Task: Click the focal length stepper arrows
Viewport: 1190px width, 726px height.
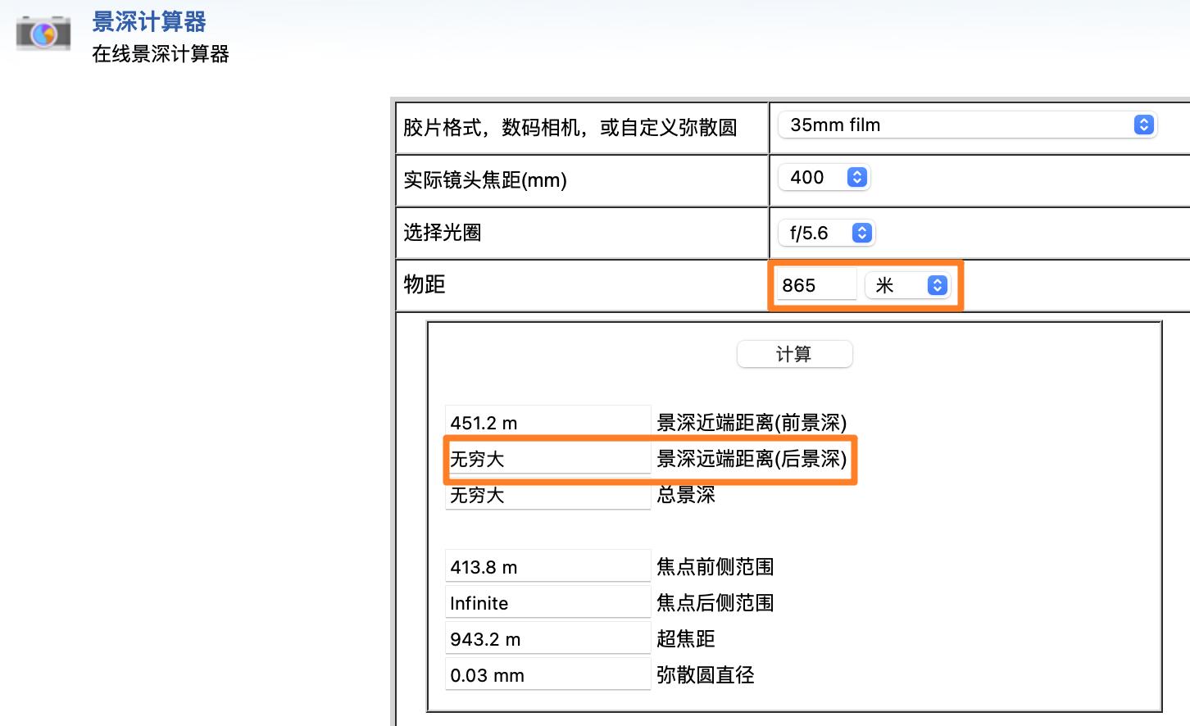Action: click(856, 177)
